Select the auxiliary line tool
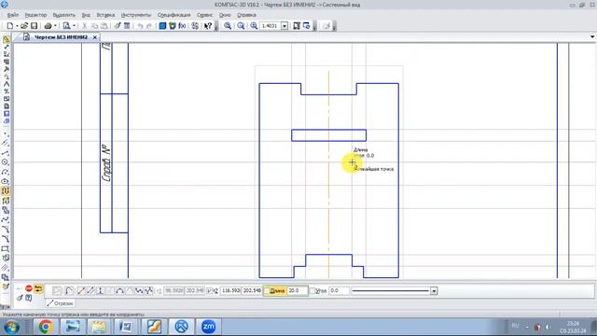The image size is (597, 336). click(x=5, y=143)
